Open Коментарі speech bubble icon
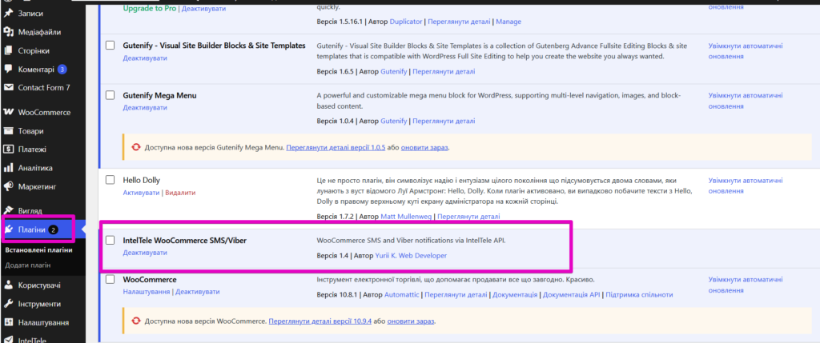The image size is (820, 343). [8, 69]
